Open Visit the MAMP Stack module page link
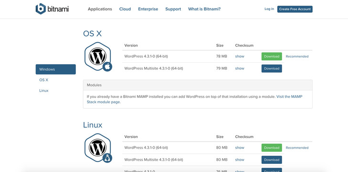Viewport: 348px width, 172px height. pos(289,96)
